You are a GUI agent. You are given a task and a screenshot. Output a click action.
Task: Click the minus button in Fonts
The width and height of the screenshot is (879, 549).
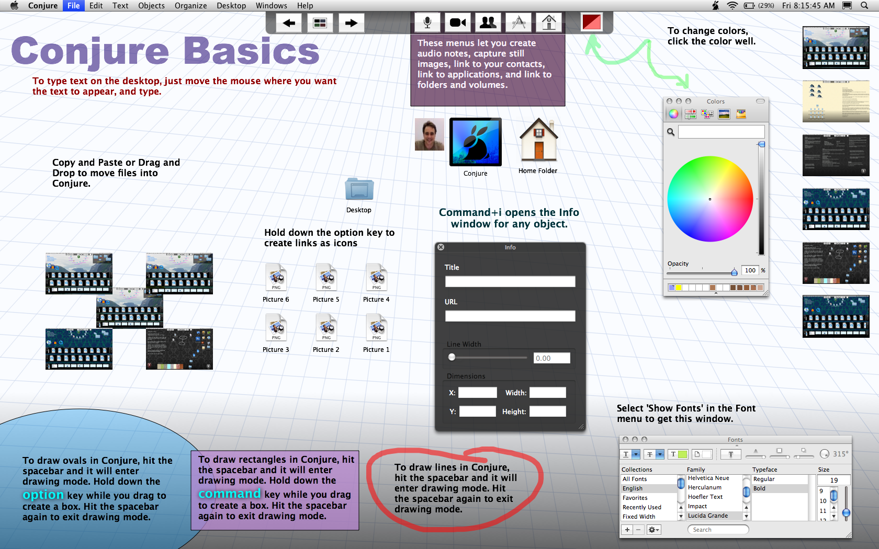[639, 530]
